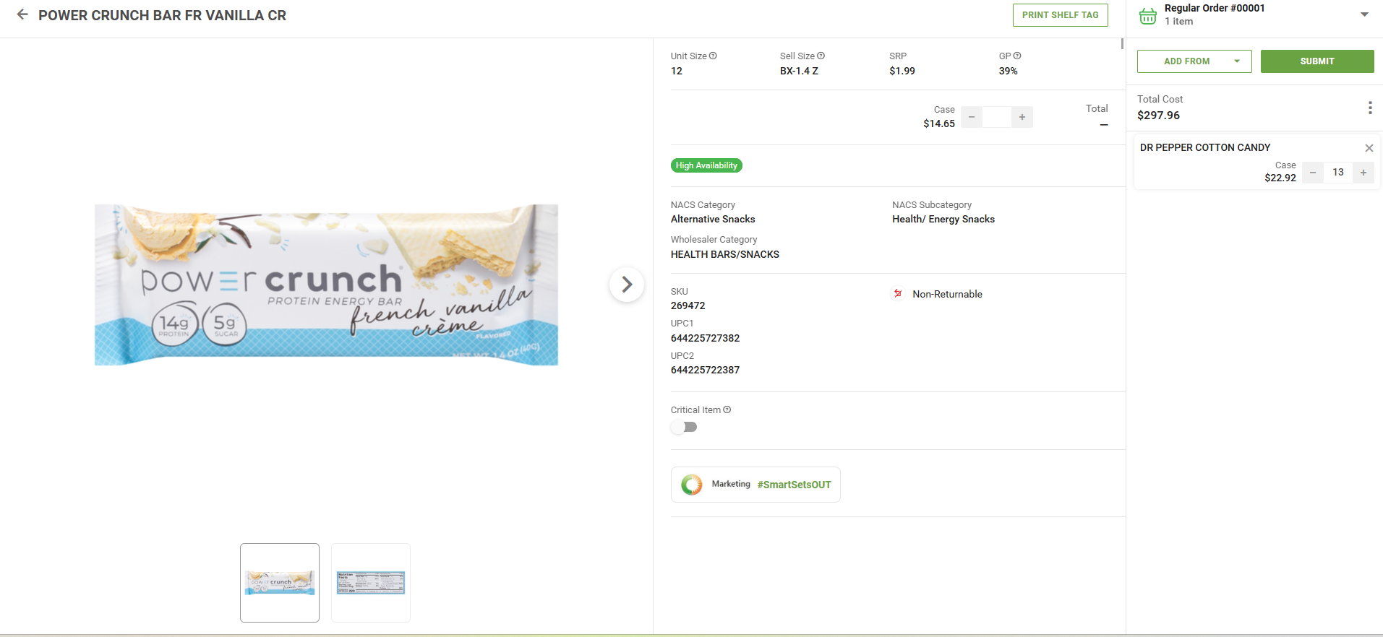Increase Dr Pepper Cotton Candy quantity

[x=1363, y=173]
